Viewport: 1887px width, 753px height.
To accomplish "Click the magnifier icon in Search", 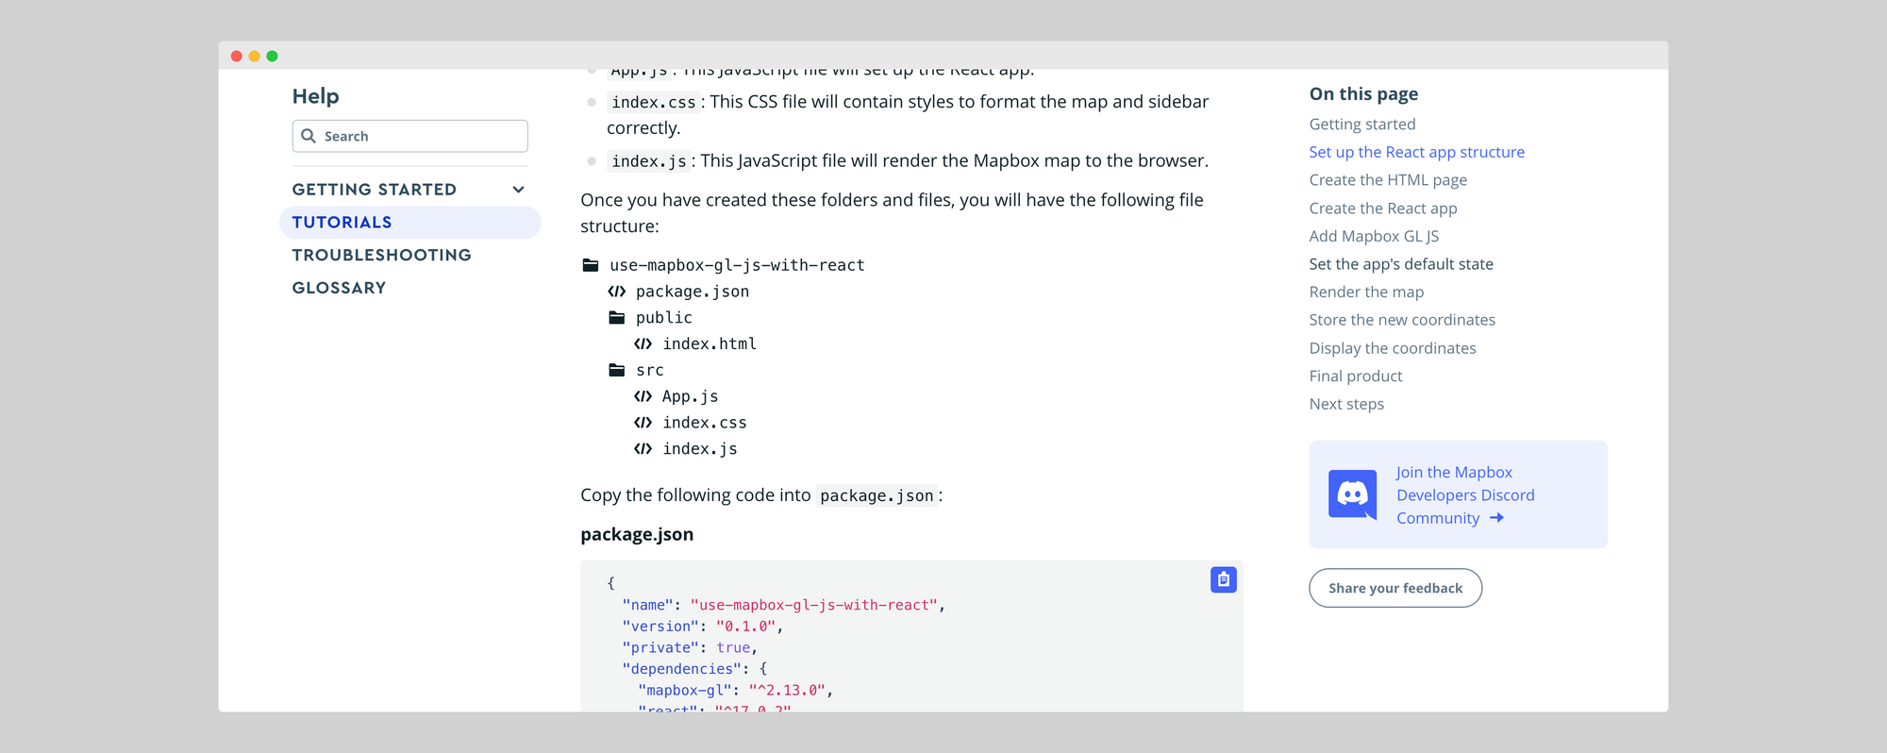I will [x=309, y=136].
